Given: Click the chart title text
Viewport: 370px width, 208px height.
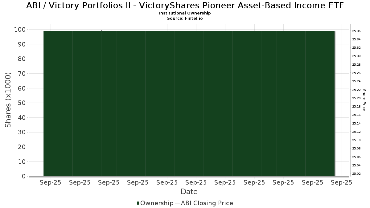Looking at the screenshot, I should 185,6.
